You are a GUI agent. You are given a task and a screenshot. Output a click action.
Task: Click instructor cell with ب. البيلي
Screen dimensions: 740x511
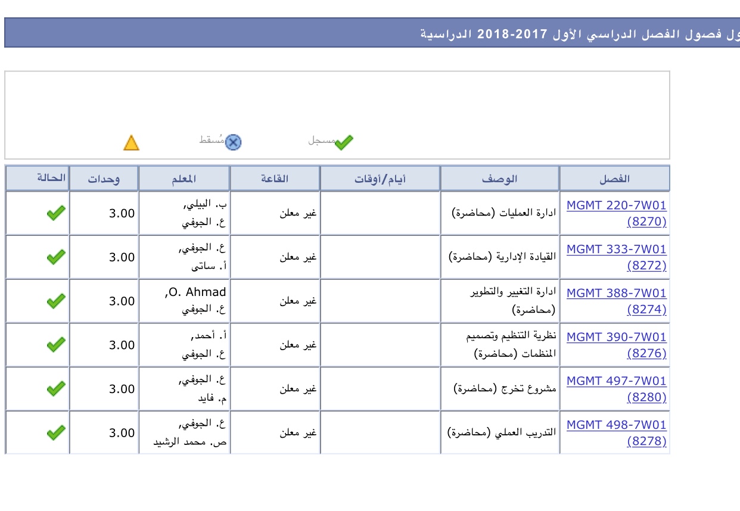184,213
